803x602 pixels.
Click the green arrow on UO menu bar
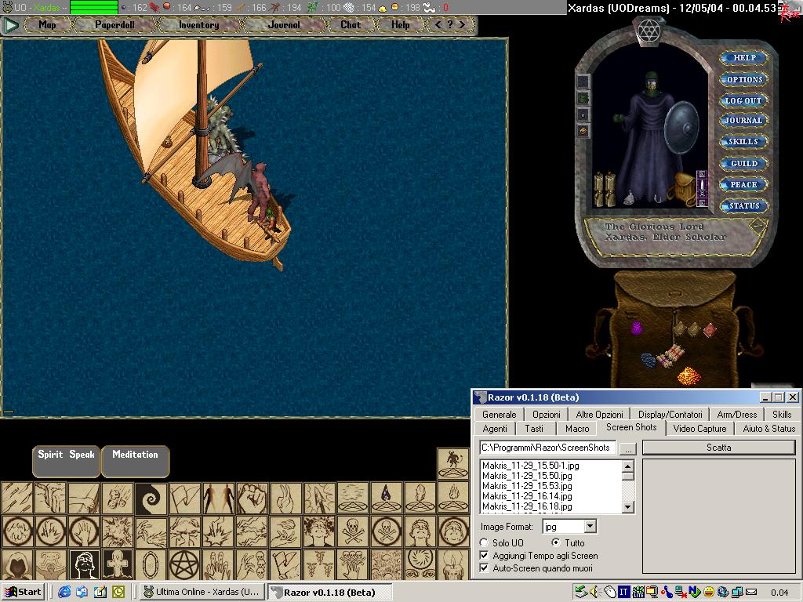10,24
